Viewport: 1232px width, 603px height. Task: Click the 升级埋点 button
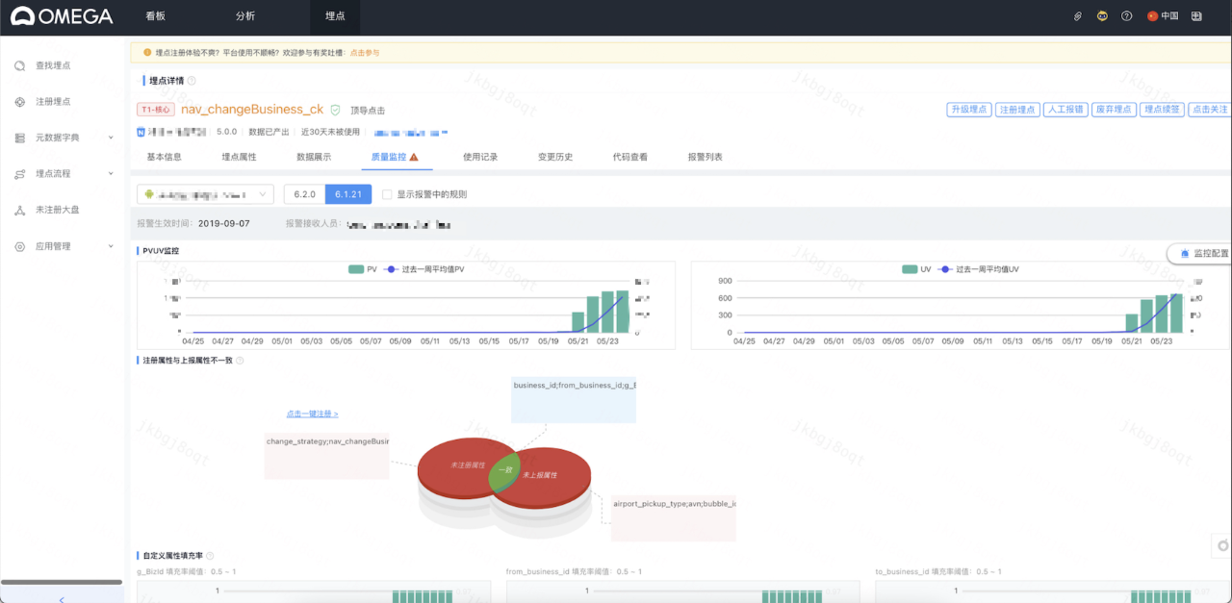tap(968, 110)
